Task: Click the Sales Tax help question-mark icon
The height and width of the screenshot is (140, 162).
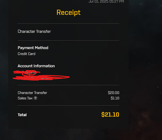Action: point(35,98)
